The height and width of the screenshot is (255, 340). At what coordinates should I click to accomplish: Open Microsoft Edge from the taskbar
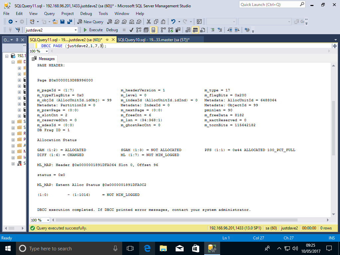point(147,248)
